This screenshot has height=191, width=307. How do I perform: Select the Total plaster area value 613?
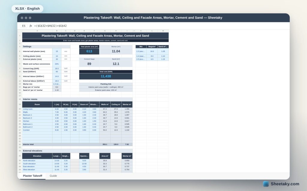pos(89,51)
